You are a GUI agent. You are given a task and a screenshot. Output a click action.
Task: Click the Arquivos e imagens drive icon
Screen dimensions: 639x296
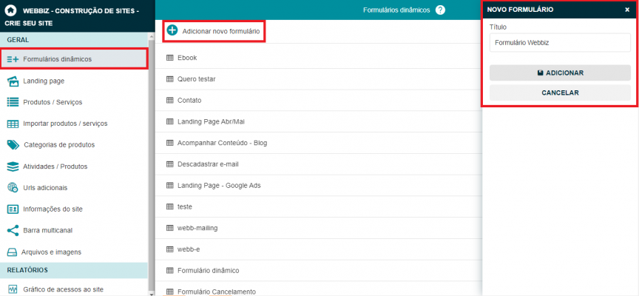[12, 252]
